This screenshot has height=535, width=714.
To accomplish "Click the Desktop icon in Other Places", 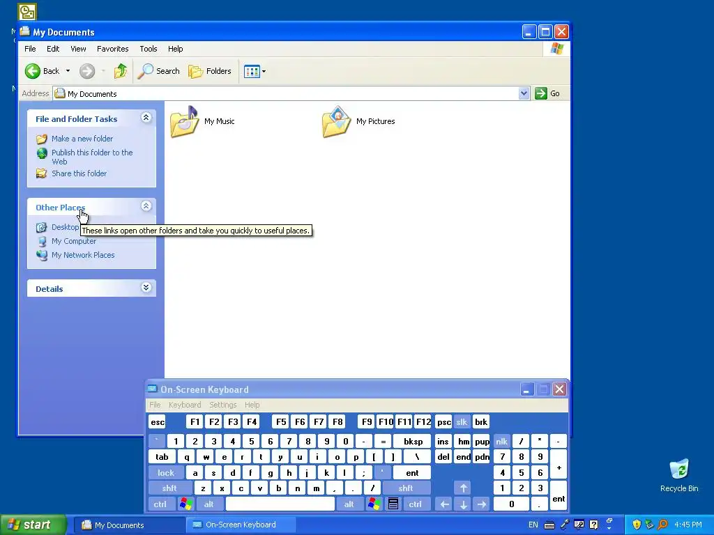I will pyautogui.click(x=41, y=227).
